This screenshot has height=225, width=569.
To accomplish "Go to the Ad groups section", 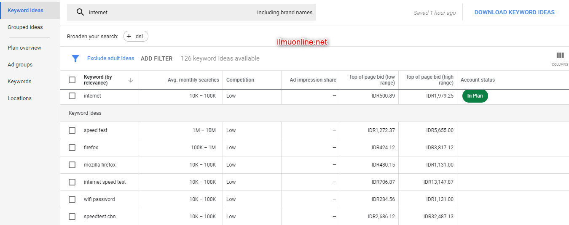I will (20, 65).
